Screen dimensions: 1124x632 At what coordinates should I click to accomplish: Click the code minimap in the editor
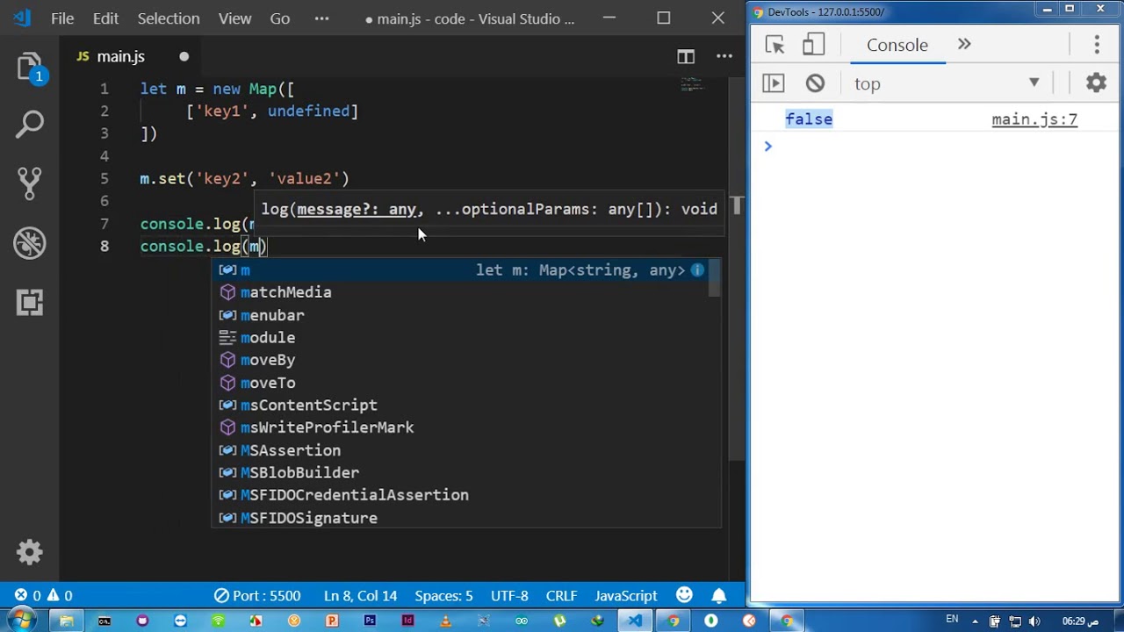coord(692,84)
